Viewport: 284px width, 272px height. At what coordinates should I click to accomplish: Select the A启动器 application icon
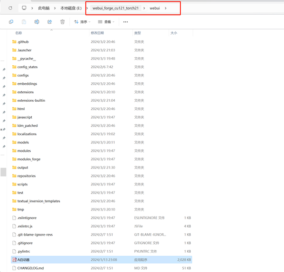click(14, 260)
